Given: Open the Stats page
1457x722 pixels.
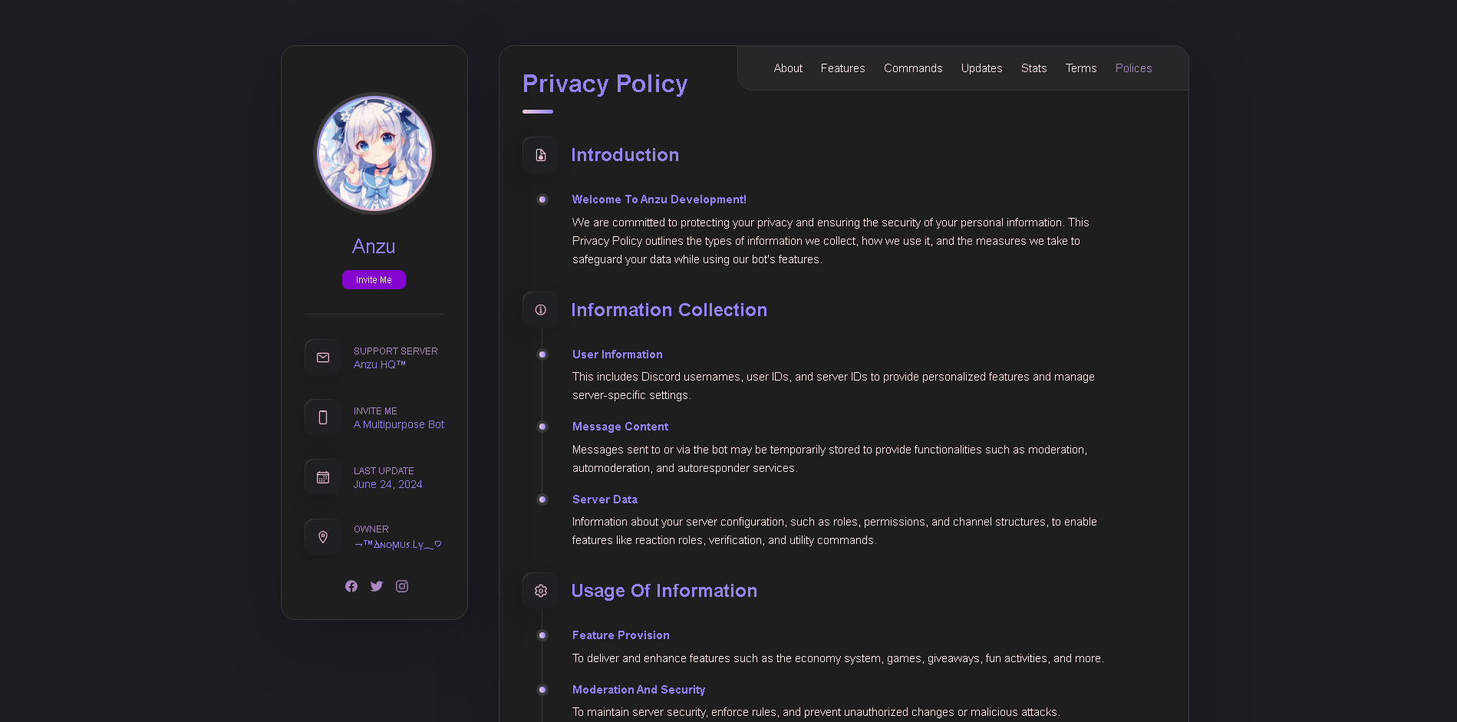Looking at the screenshot, I should click(x=1033, y=68).
